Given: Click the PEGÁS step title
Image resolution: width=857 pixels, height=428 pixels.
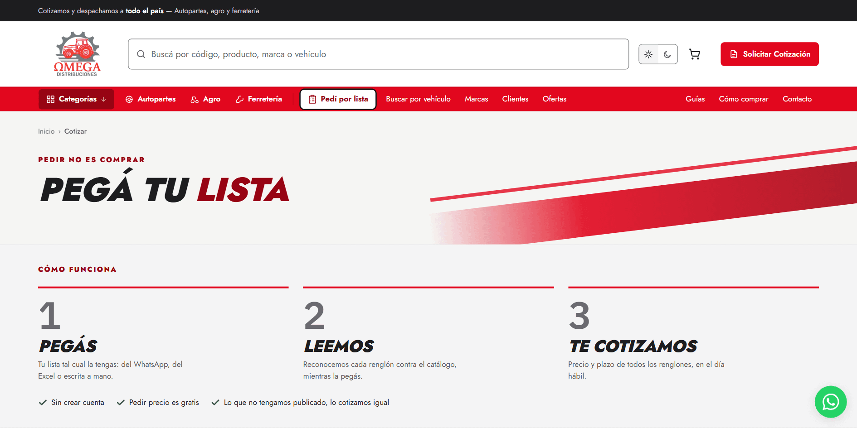Looking at the screenshot, I should (68, 345).
